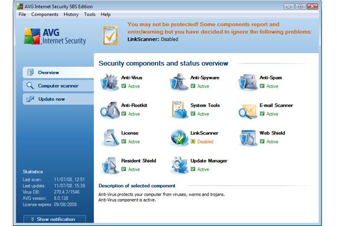Open the Anti-Virus component icon
This screenshot has height=226, width=339.
[110, 82]
